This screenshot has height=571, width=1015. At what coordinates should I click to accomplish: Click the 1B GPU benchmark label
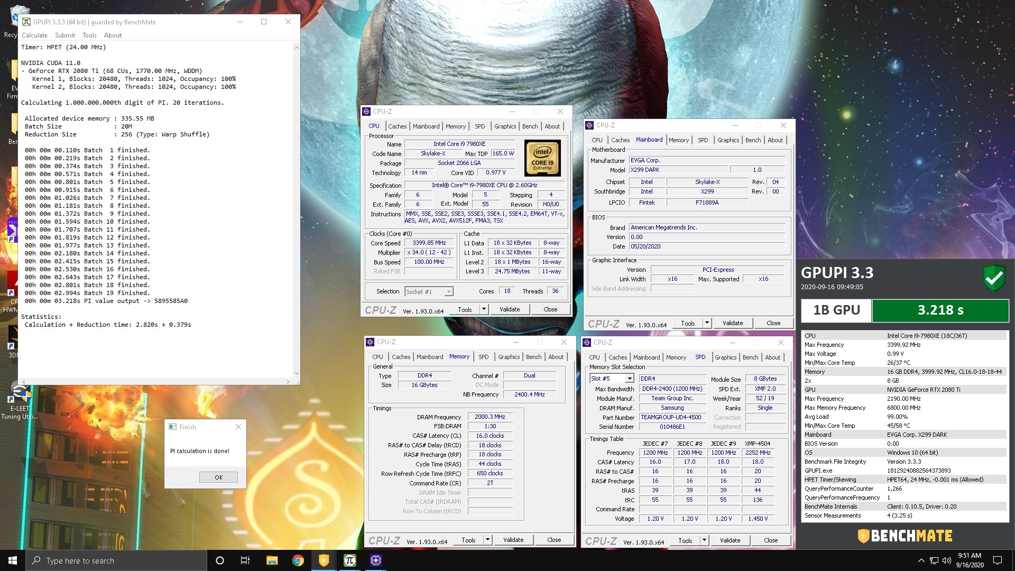[x=836, y=310]
